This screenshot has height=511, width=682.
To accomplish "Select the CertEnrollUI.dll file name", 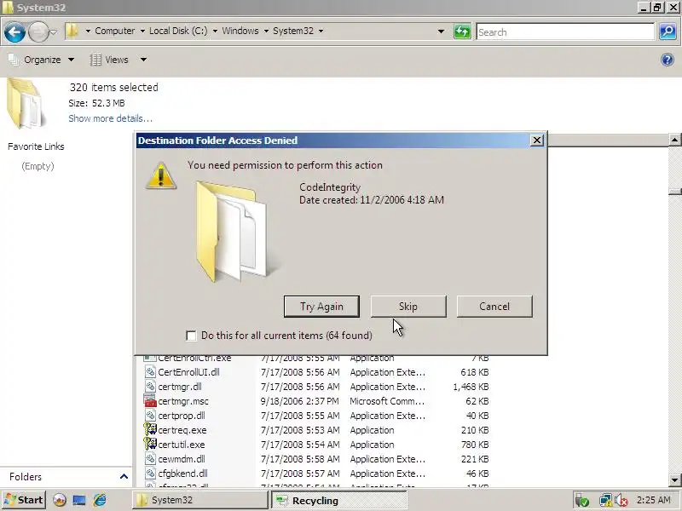I will click(188, 372).
